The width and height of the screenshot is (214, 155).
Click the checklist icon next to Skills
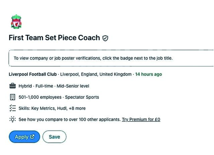click(13, 108)
